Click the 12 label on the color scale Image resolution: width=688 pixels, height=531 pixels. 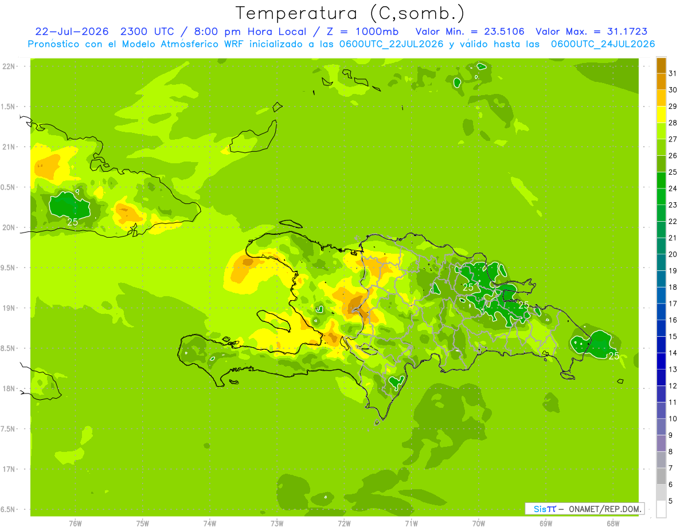coord(673,386)
